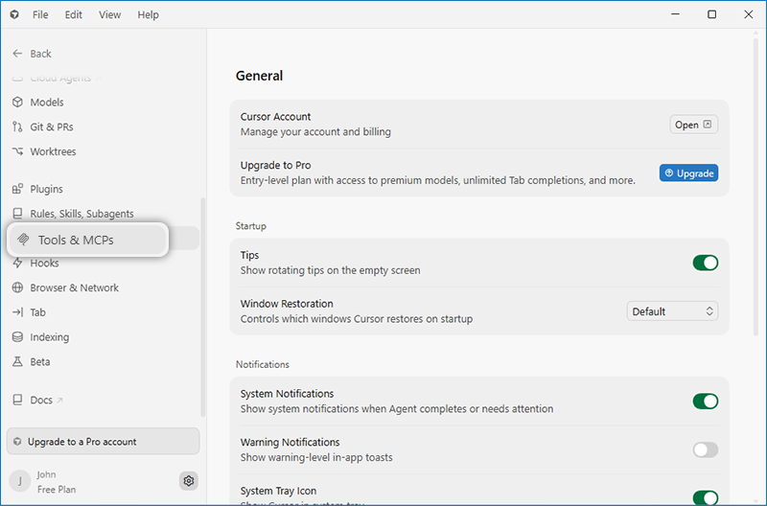Open the Help menu
Screen dimensions: 767x506
(x=148, y=14)
